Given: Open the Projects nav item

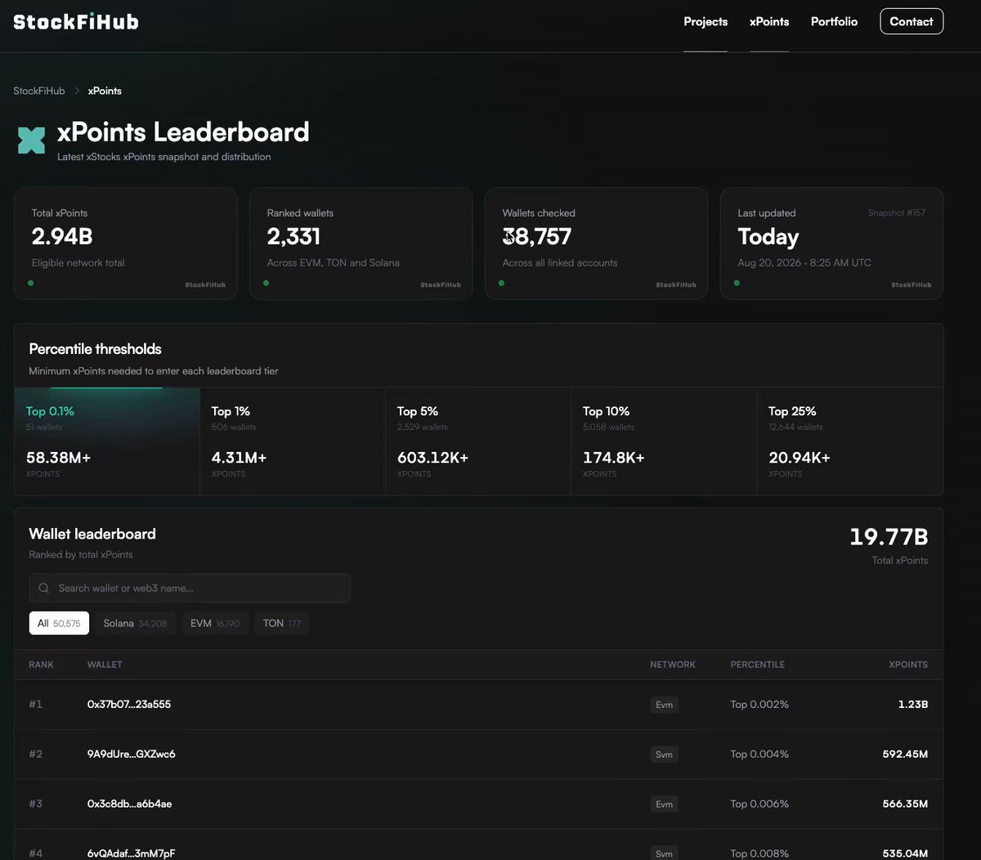Looking at the screenshot, I should [706, 21].
